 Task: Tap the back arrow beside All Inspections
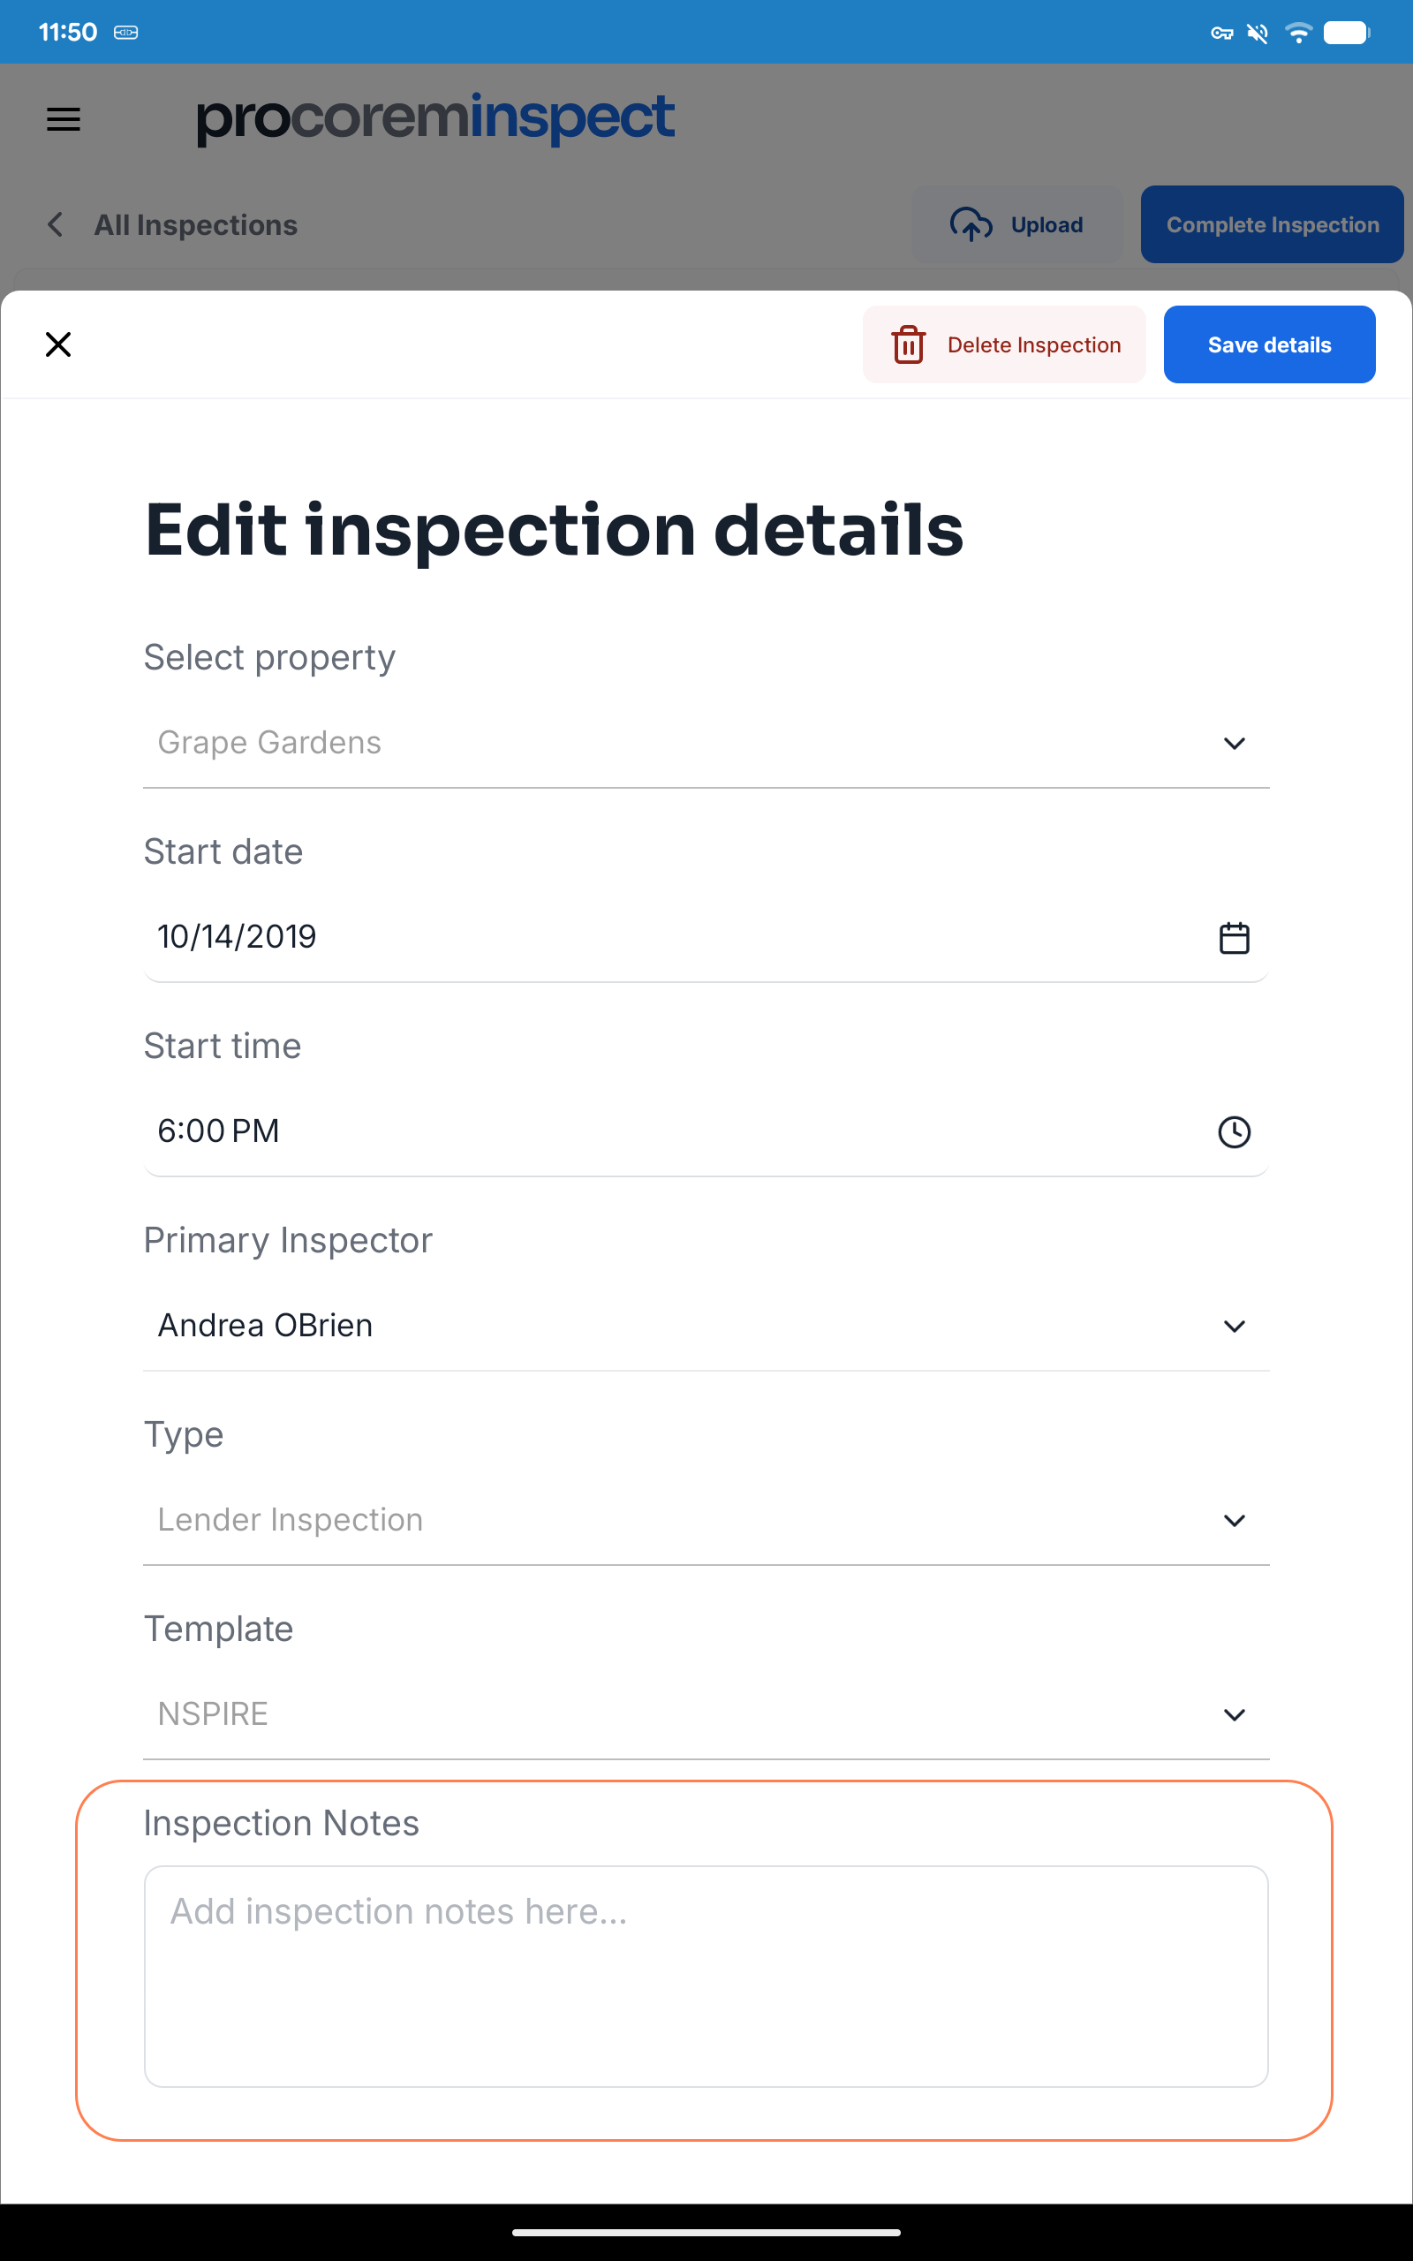coord(56,224)
